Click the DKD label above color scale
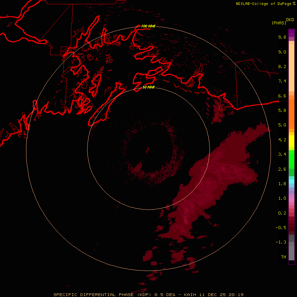Screen dimensions: 297x297 (x=290, y=20)
